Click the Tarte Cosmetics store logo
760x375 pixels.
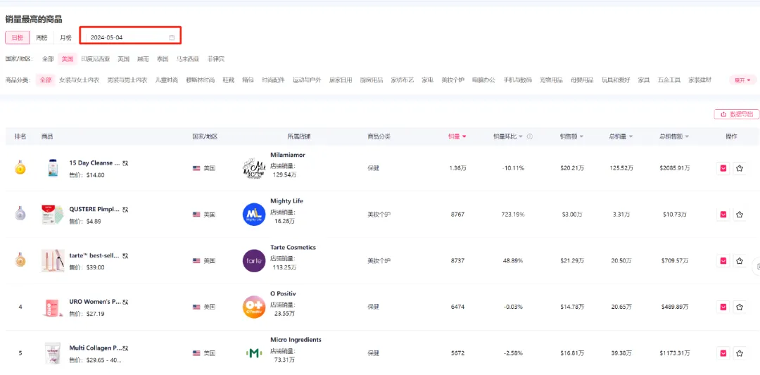coord(253,261)
